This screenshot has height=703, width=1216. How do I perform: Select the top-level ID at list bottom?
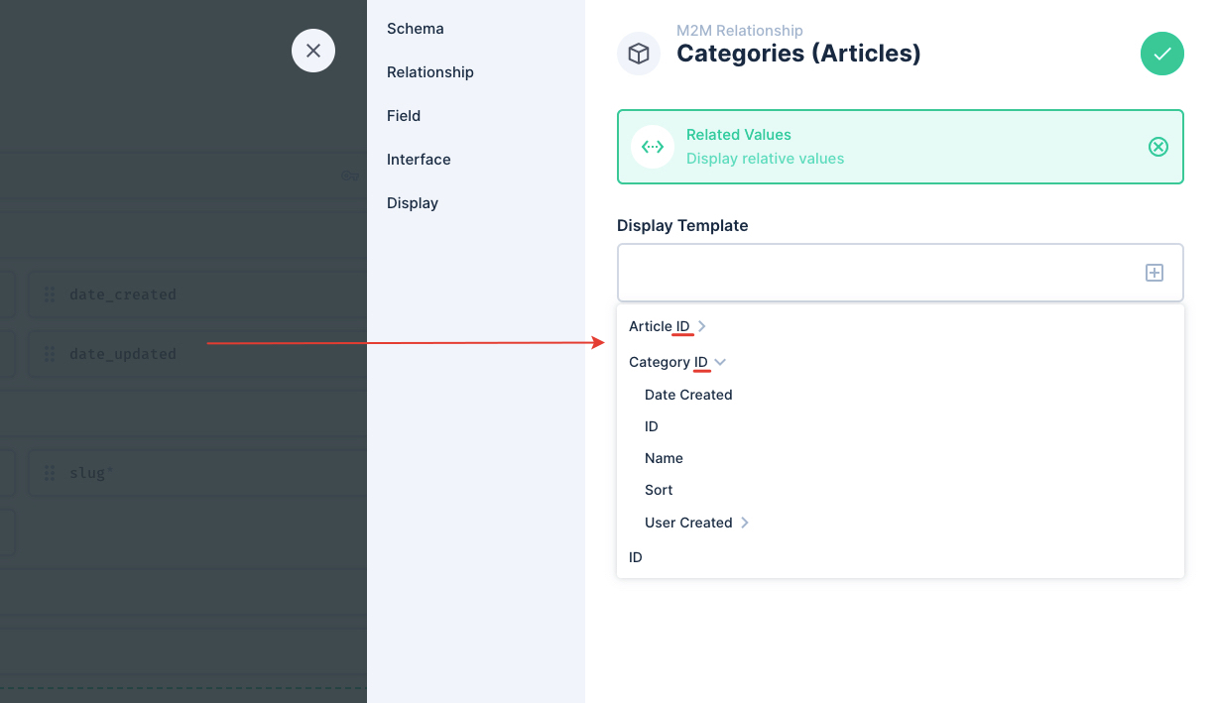point(636,557)
